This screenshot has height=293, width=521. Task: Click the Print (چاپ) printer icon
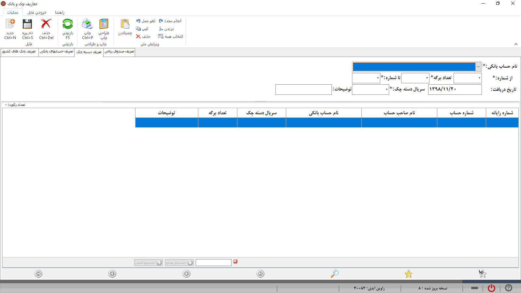tap(87, 25)
